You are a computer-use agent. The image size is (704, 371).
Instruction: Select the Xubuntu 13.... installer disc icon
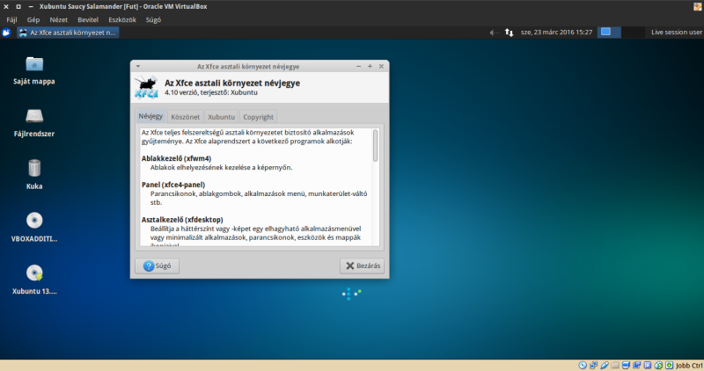(34, 273)
